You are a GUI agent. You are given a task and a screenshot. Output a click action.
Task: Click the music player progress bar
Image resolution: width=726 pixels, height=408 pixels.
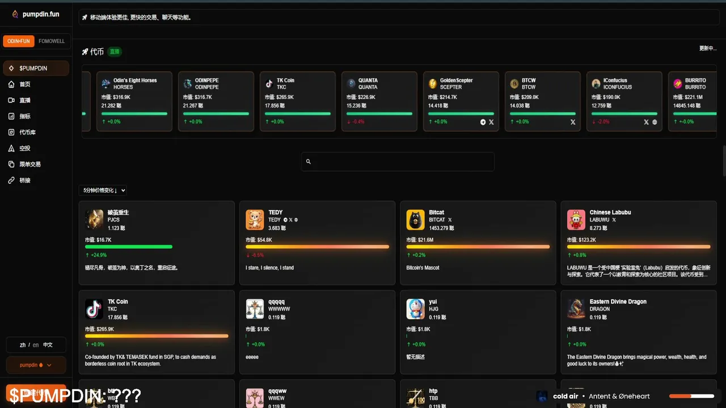691,396
